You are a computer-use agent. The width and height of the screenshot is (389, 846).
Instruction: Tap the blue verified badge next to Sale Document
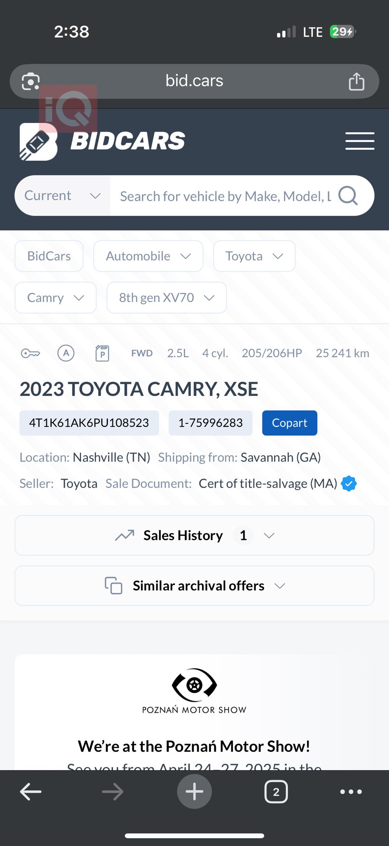(x=349, y=484)
